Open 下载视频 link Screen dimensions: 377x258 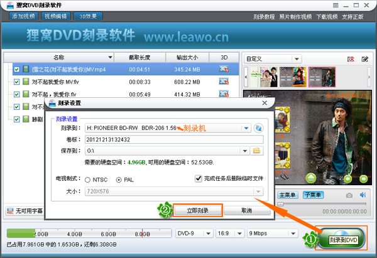[327, 17]
